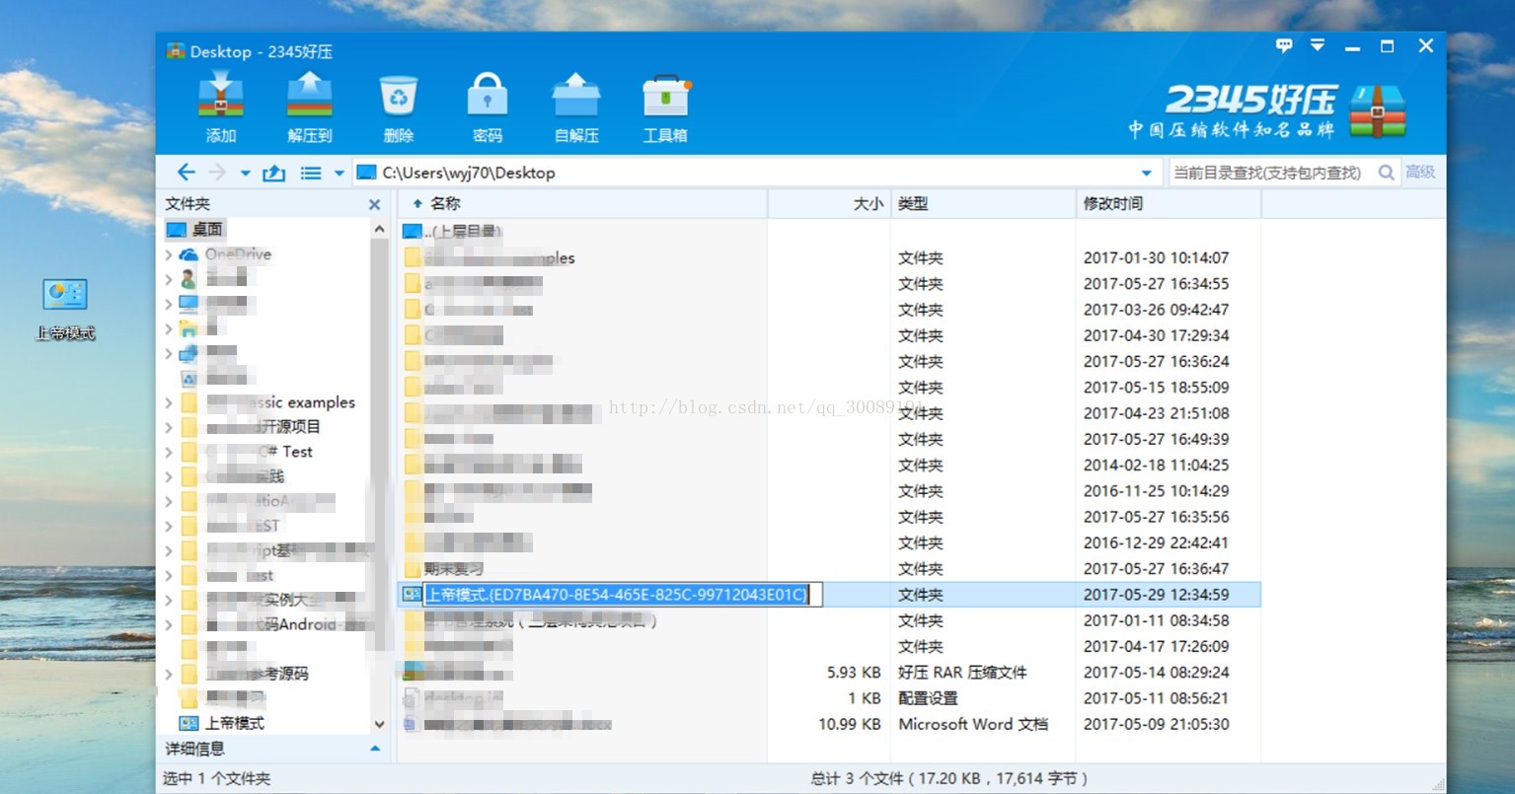
Task: Click the RAR archive file icon in the 5.93 KB row
Action: pyautogui.click(x=413, y=672)
